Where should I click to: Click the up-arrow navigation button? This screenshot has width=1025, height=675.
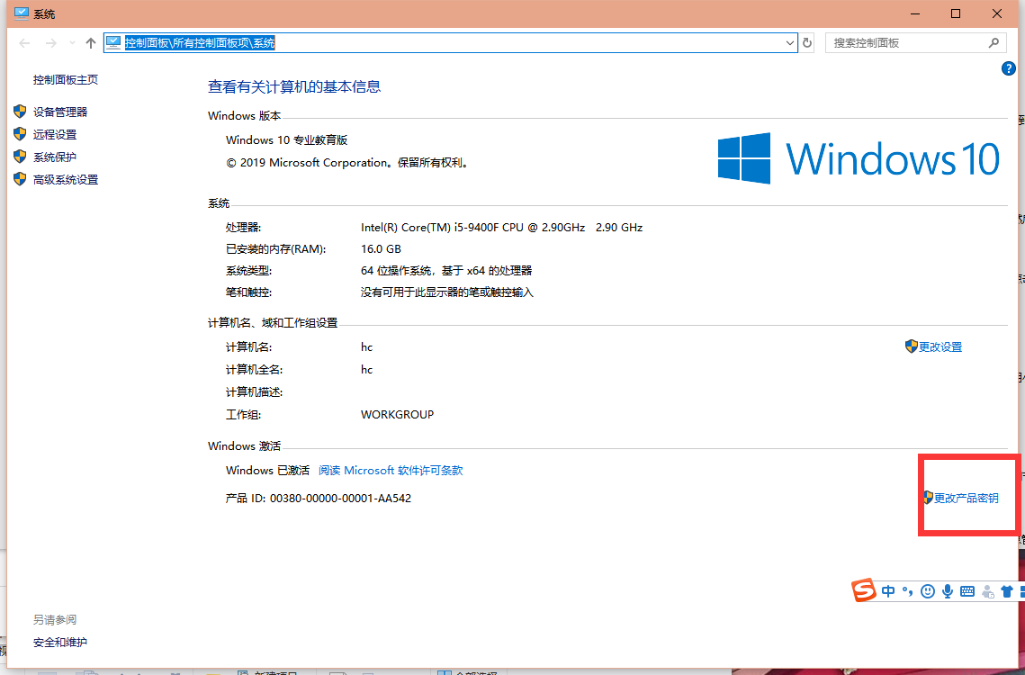point(90,43)
